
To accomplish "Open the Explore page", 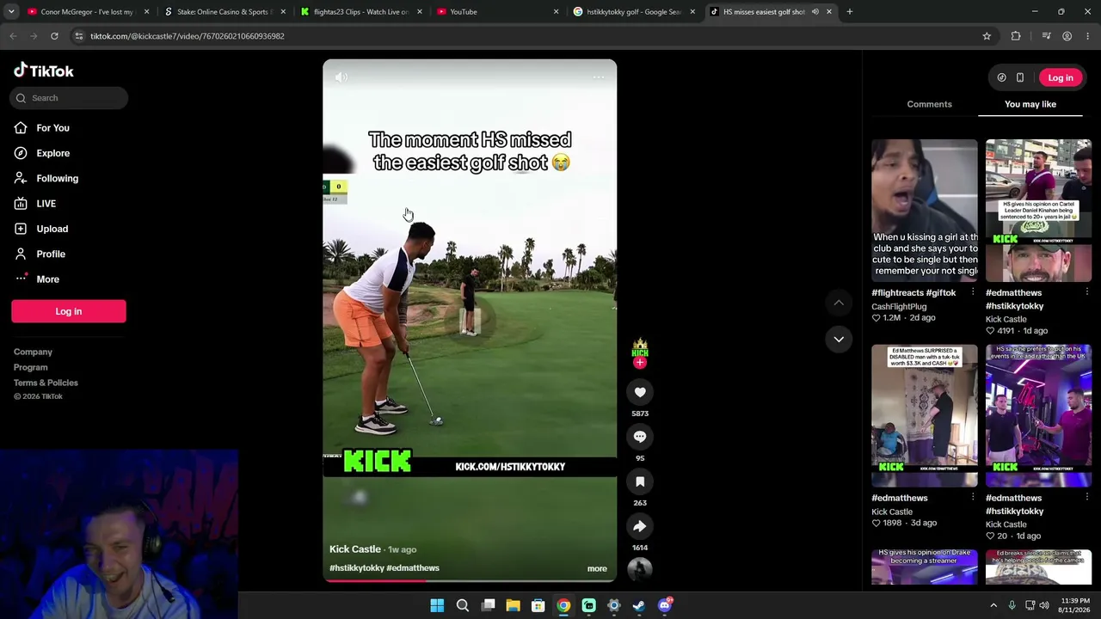I will click(x=52, y=153).
